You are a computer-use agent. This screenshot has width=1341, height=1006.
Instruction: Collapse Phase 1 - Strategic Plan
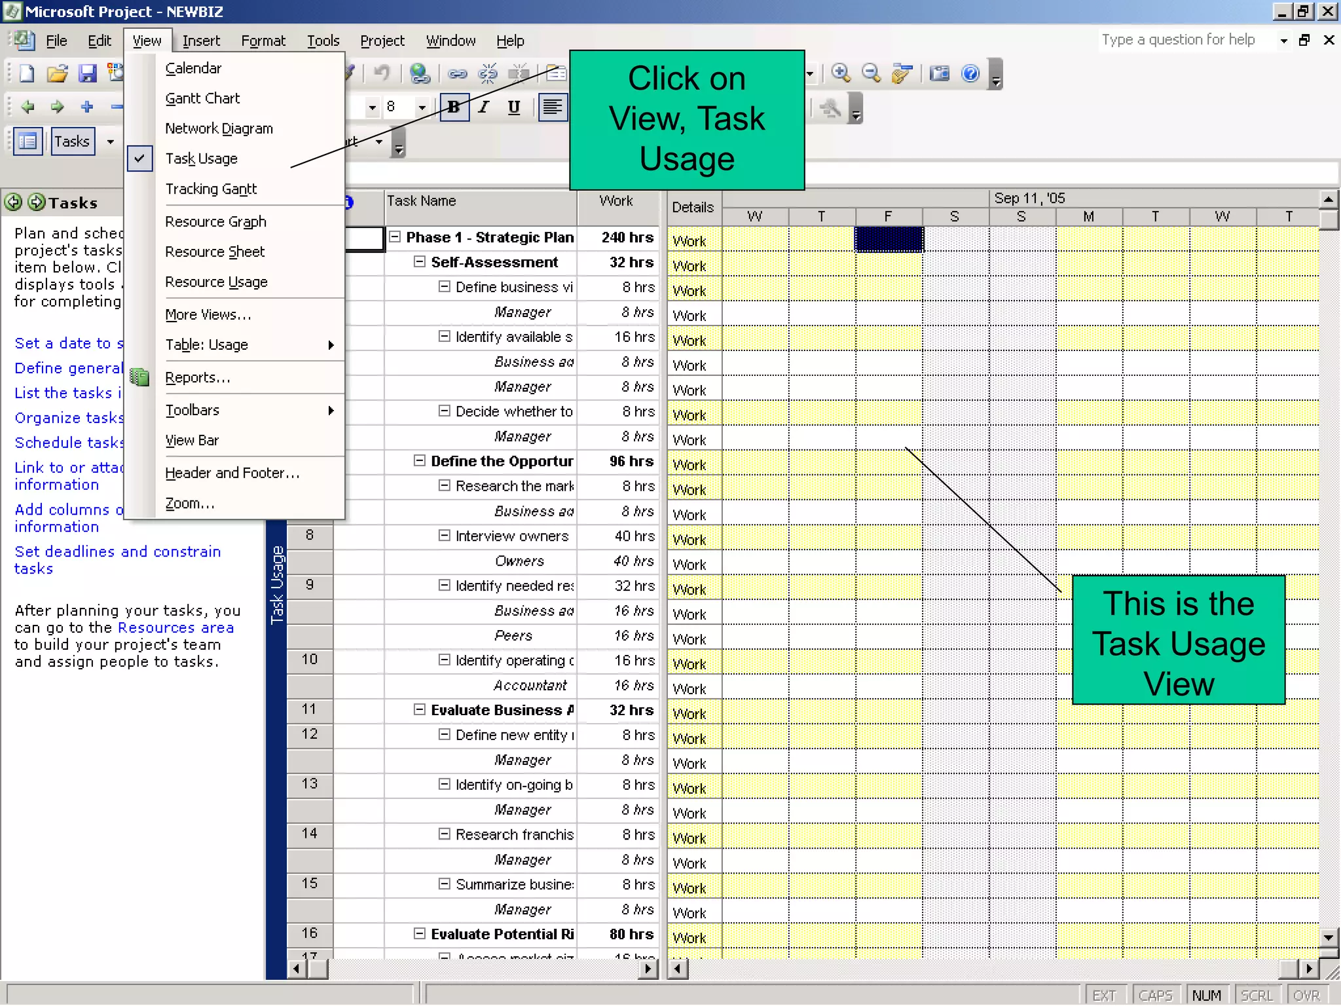tap(395, 236)
